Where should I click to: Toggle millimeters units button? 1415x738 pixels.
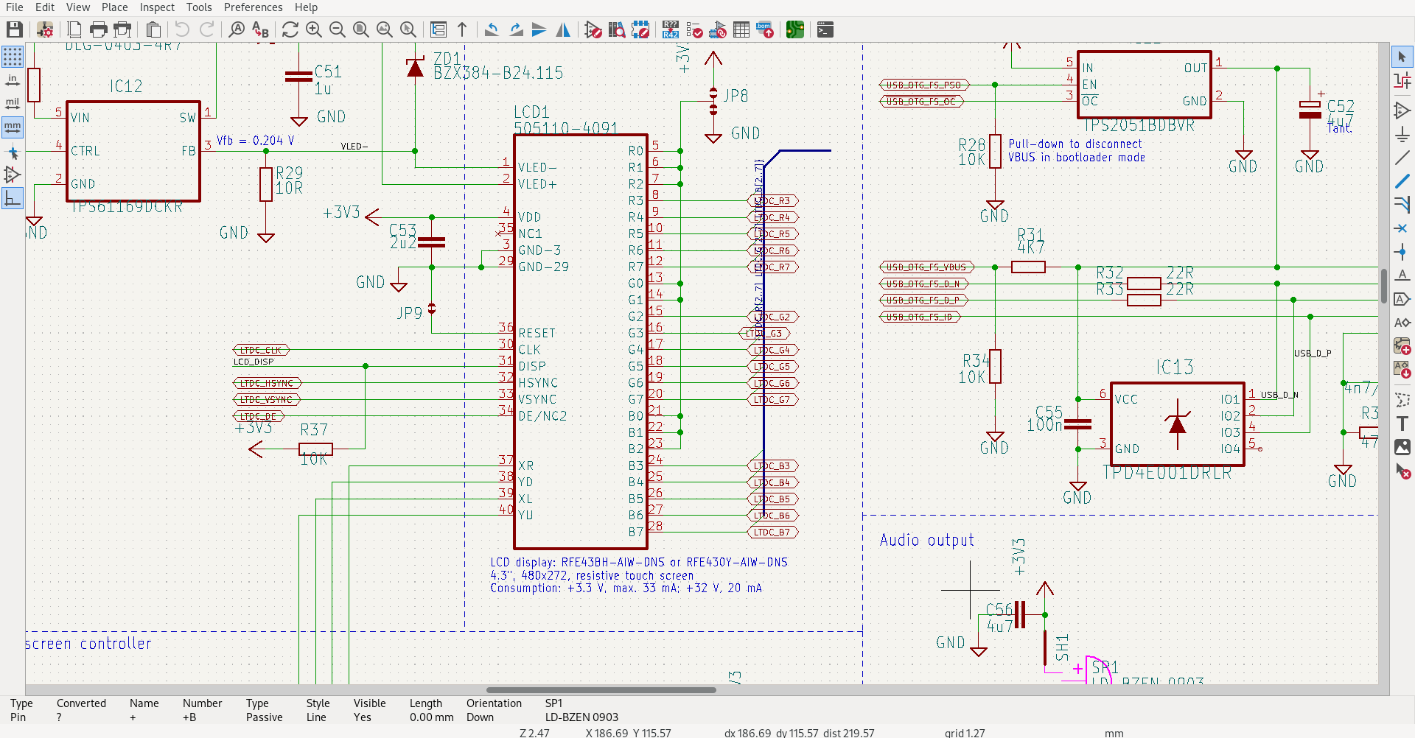pos(13,127)
